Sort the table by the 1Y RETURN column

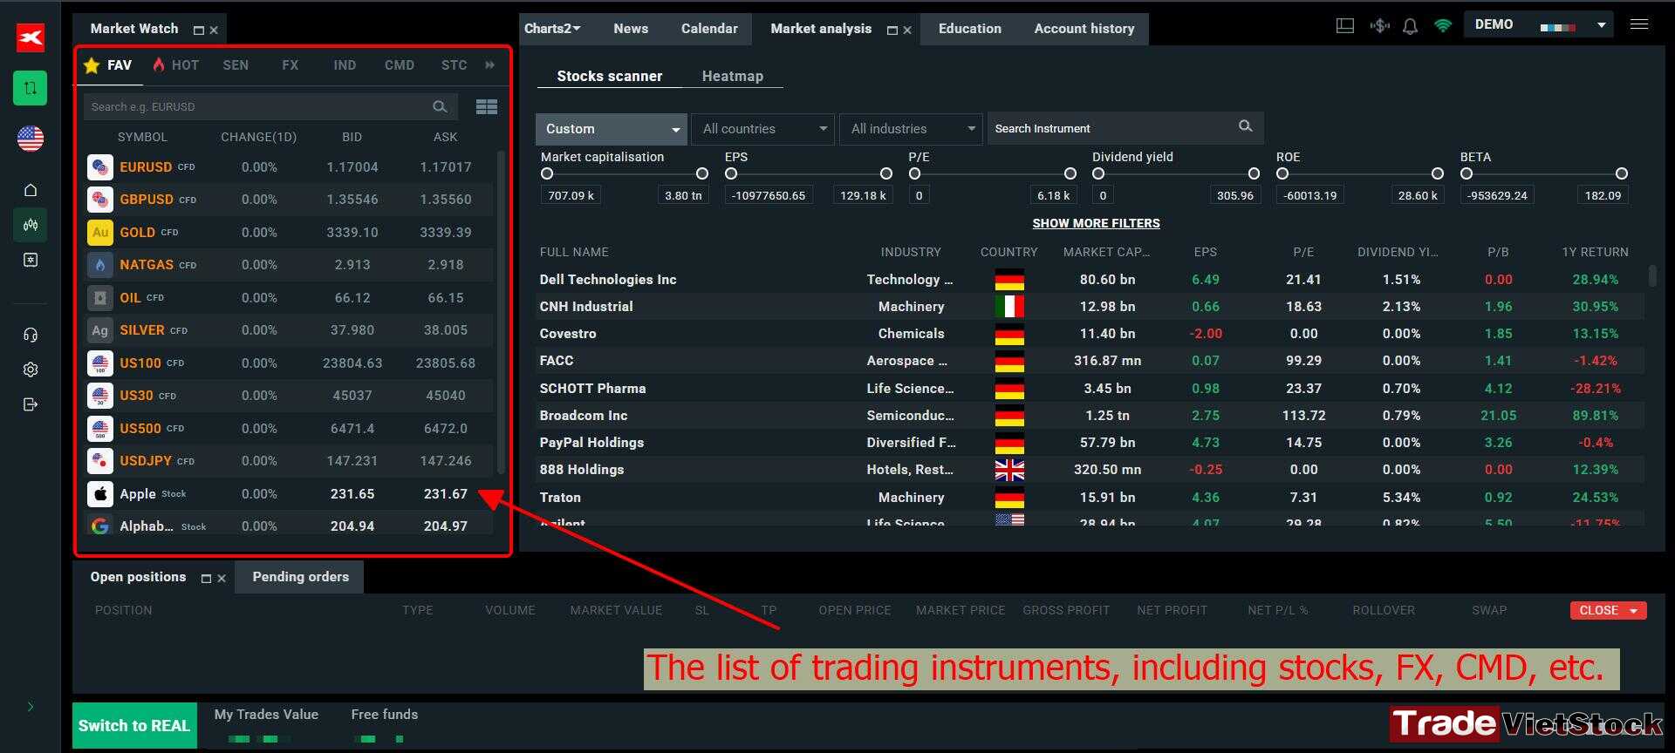(x=1595, y=252)
